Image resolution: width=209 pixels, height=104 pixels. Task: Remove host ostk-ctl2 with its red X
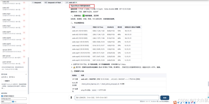click(24, 2)
